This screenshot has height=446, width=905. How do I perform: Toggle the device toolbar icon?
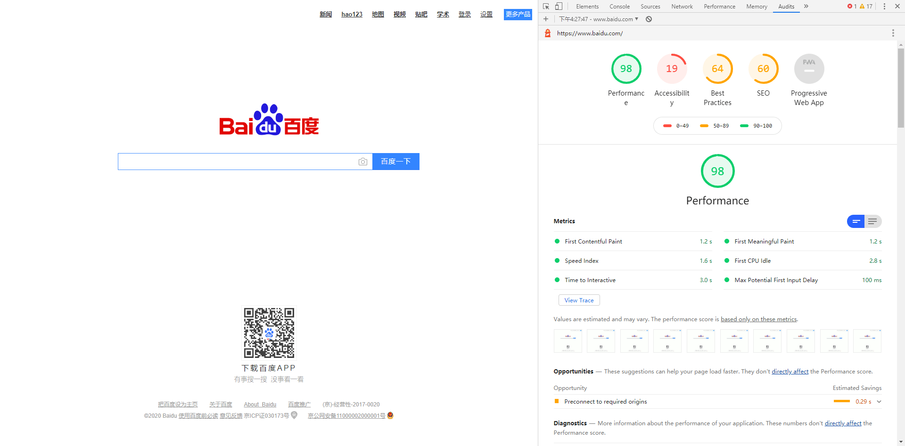[x=559, y=6]
